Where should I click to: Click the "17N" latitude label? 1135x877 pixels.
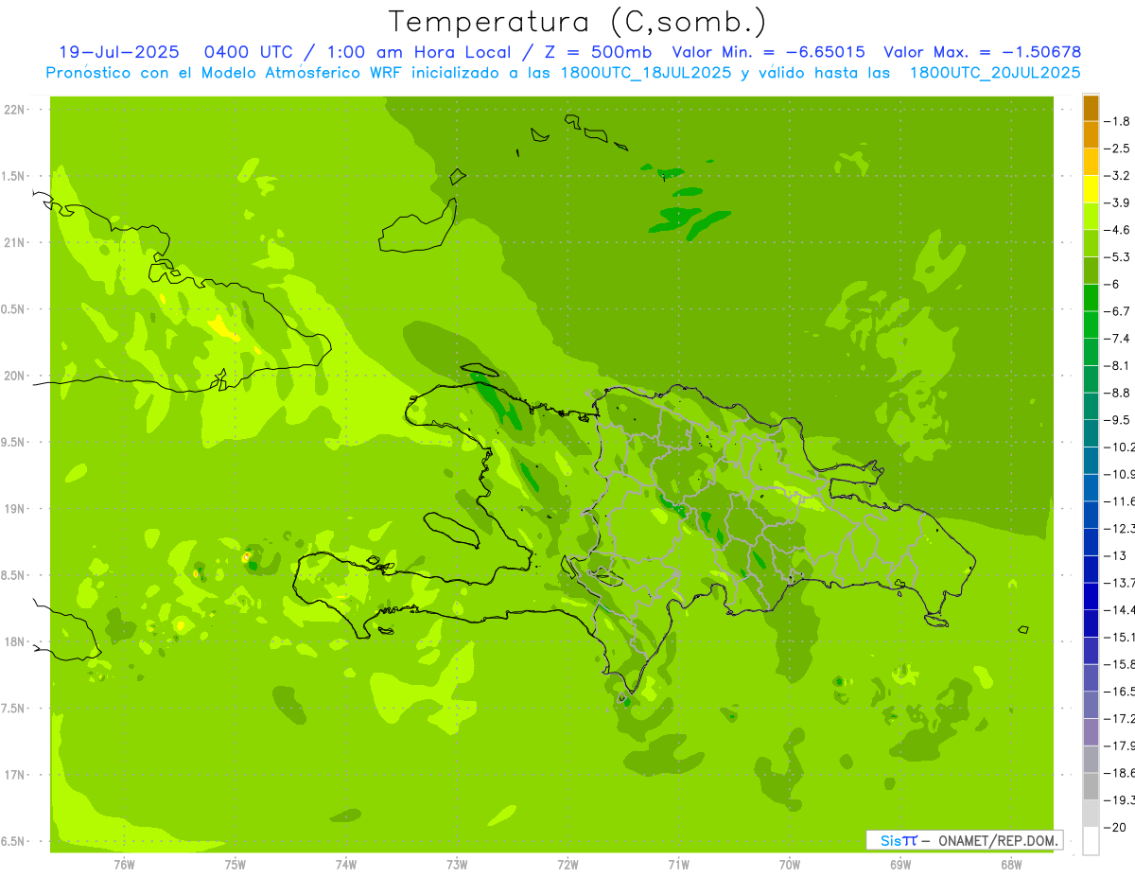pyautogui.click(x=14, y=775)
